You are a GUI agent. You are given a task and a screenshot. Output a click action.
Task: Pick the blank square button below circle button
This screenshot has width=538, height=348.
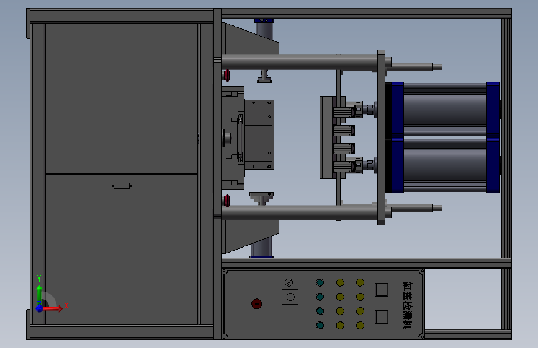click(290, 313)
